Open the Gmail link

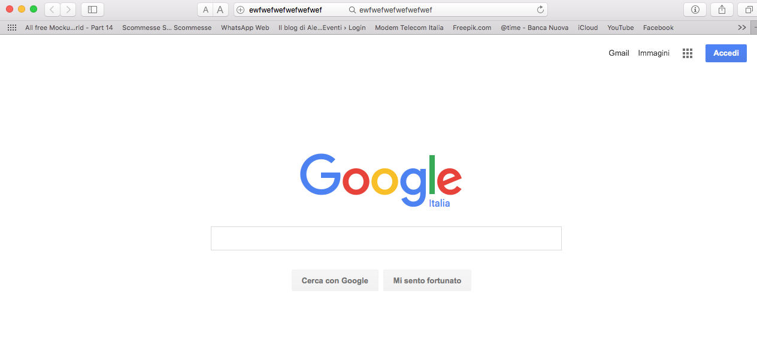coord(619,53)
